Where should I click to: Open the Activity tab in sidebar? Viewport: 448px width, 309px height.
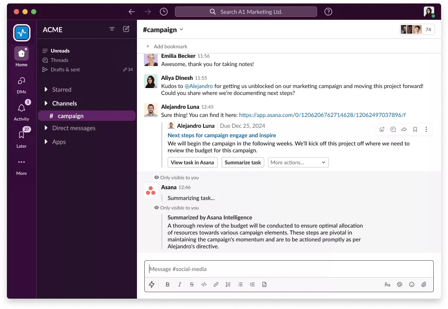(21, 111)
